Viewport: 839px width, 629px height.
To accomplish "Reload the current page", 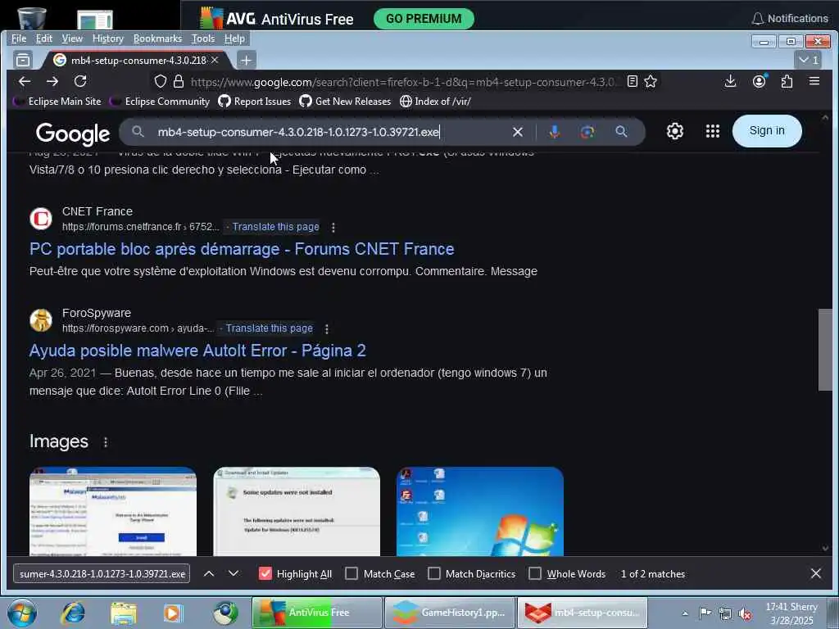I will tap(80, 81).
